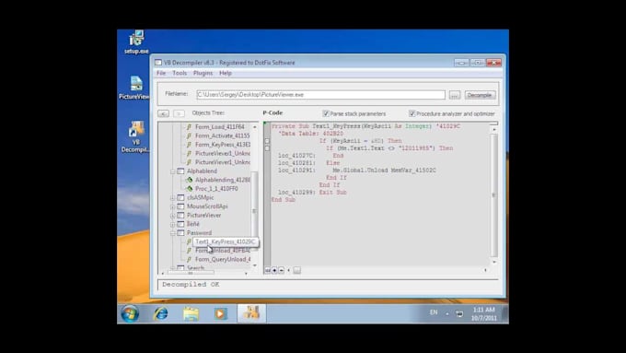The image size is (626, 353).
Task: Click the Decompile button
Action: 480,95
